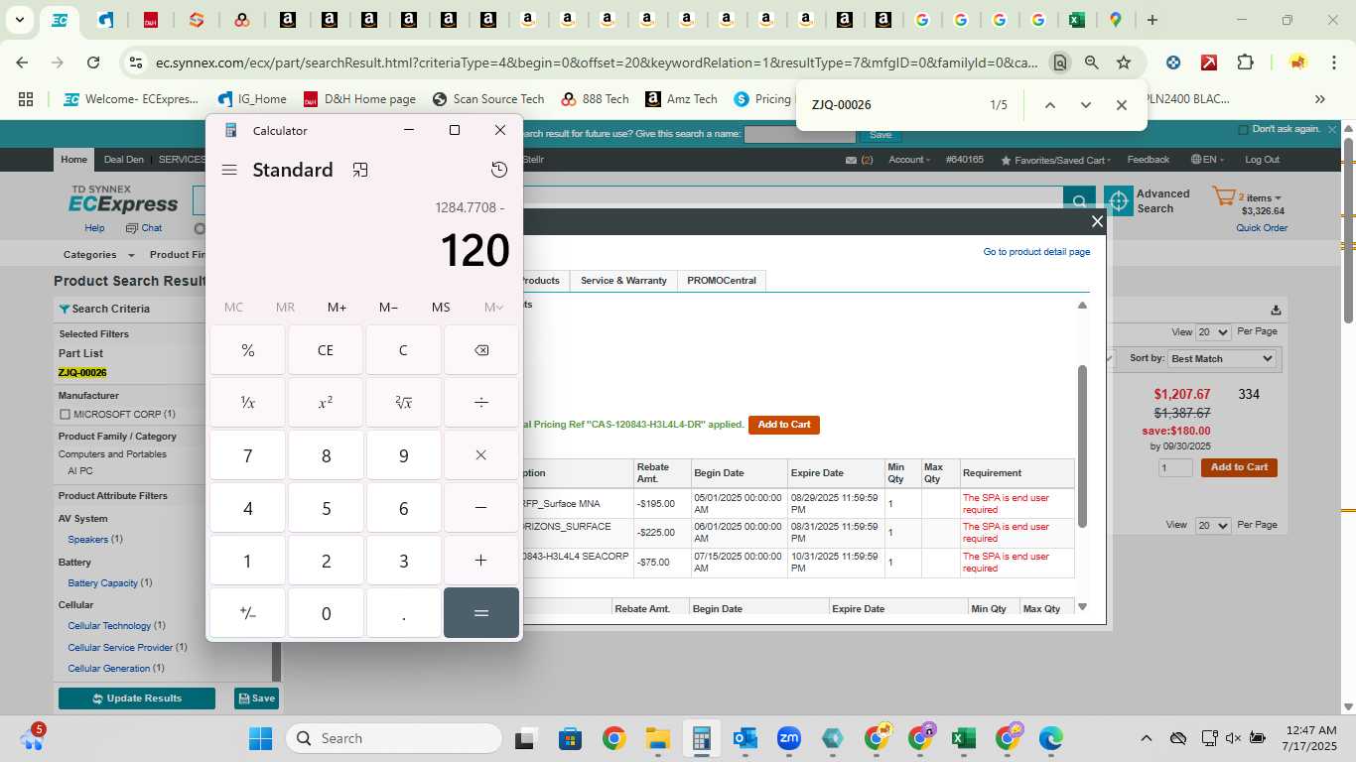Click the pricing popup vertical scrollbar thumb
The height and width of the screenshot is (762, 1356).
[x=1082, y=446]
